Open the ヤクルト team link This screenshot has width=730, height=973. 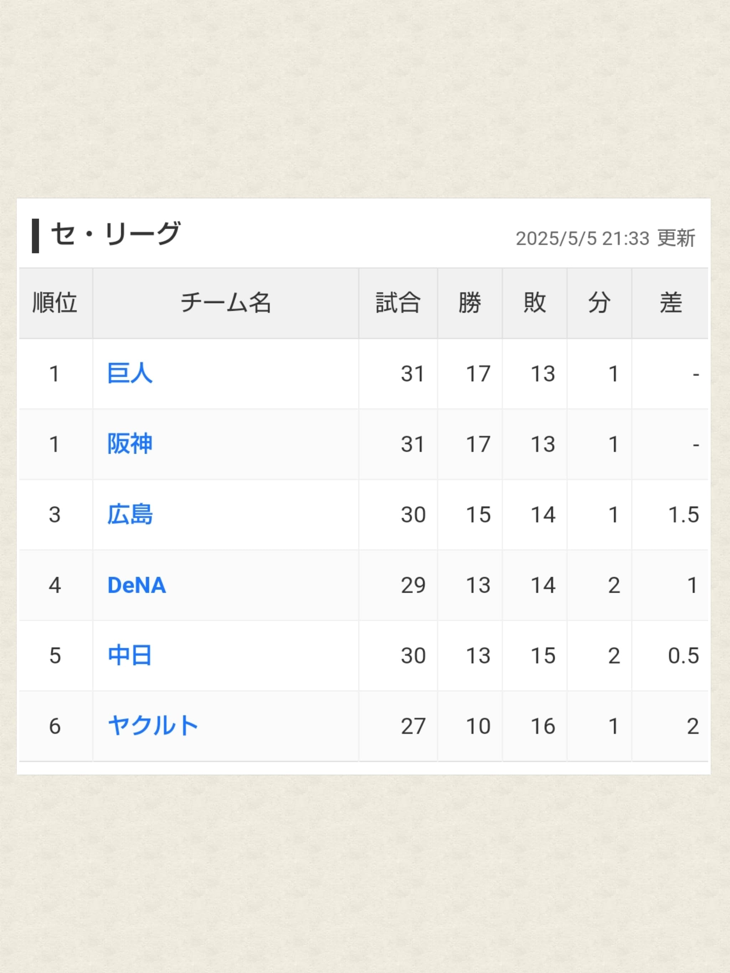(153, 726)
